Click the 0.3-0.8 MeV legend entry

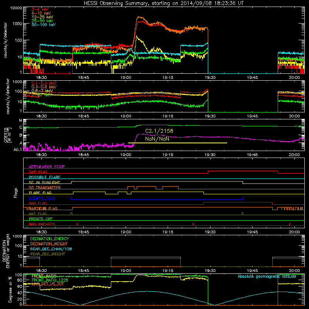(44, 87)
